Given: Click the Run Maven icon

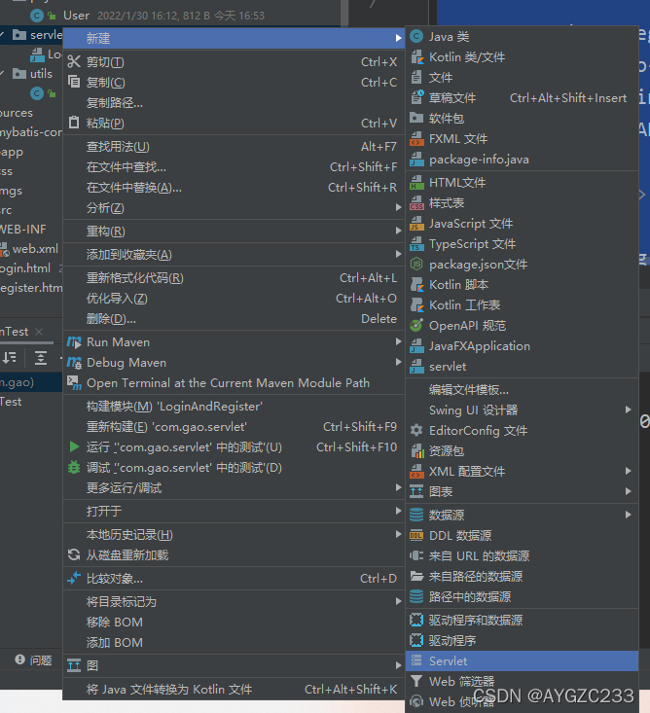Looking at the screenshot, I should [74, 342].
